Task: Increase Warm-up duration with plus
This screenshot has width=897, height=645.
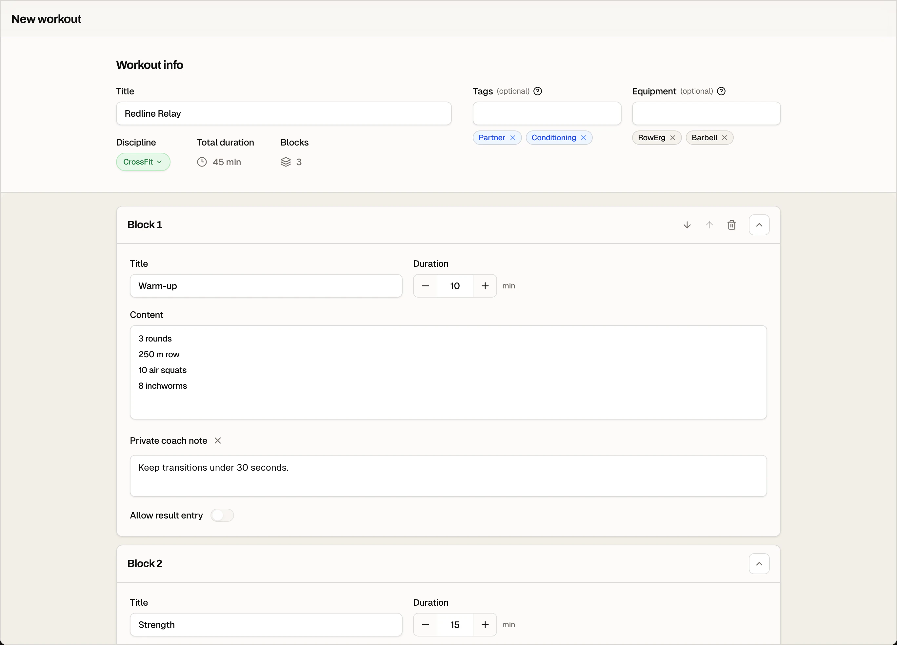Action: [485, 286]
